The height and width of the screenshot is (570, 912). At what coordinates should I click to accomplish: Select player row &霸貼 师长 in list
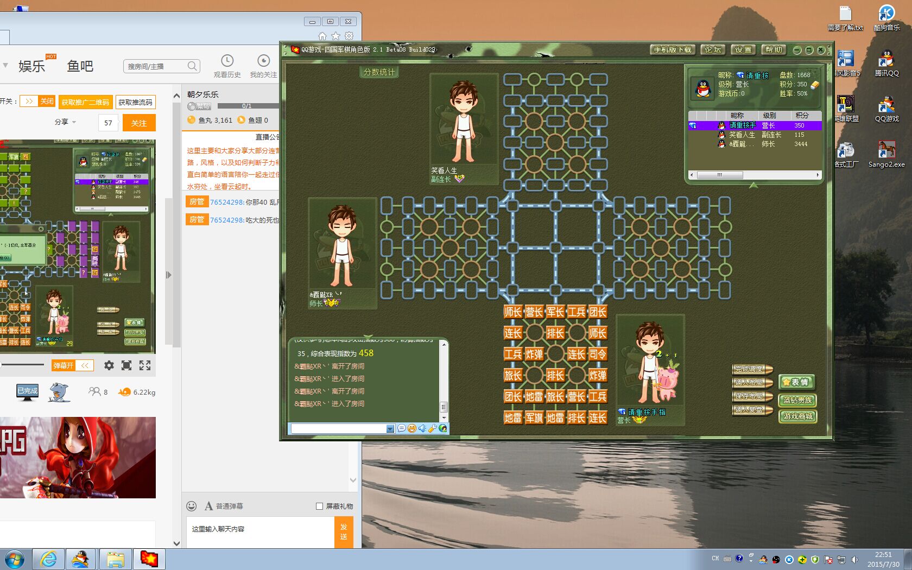click(x=755, y=144)
